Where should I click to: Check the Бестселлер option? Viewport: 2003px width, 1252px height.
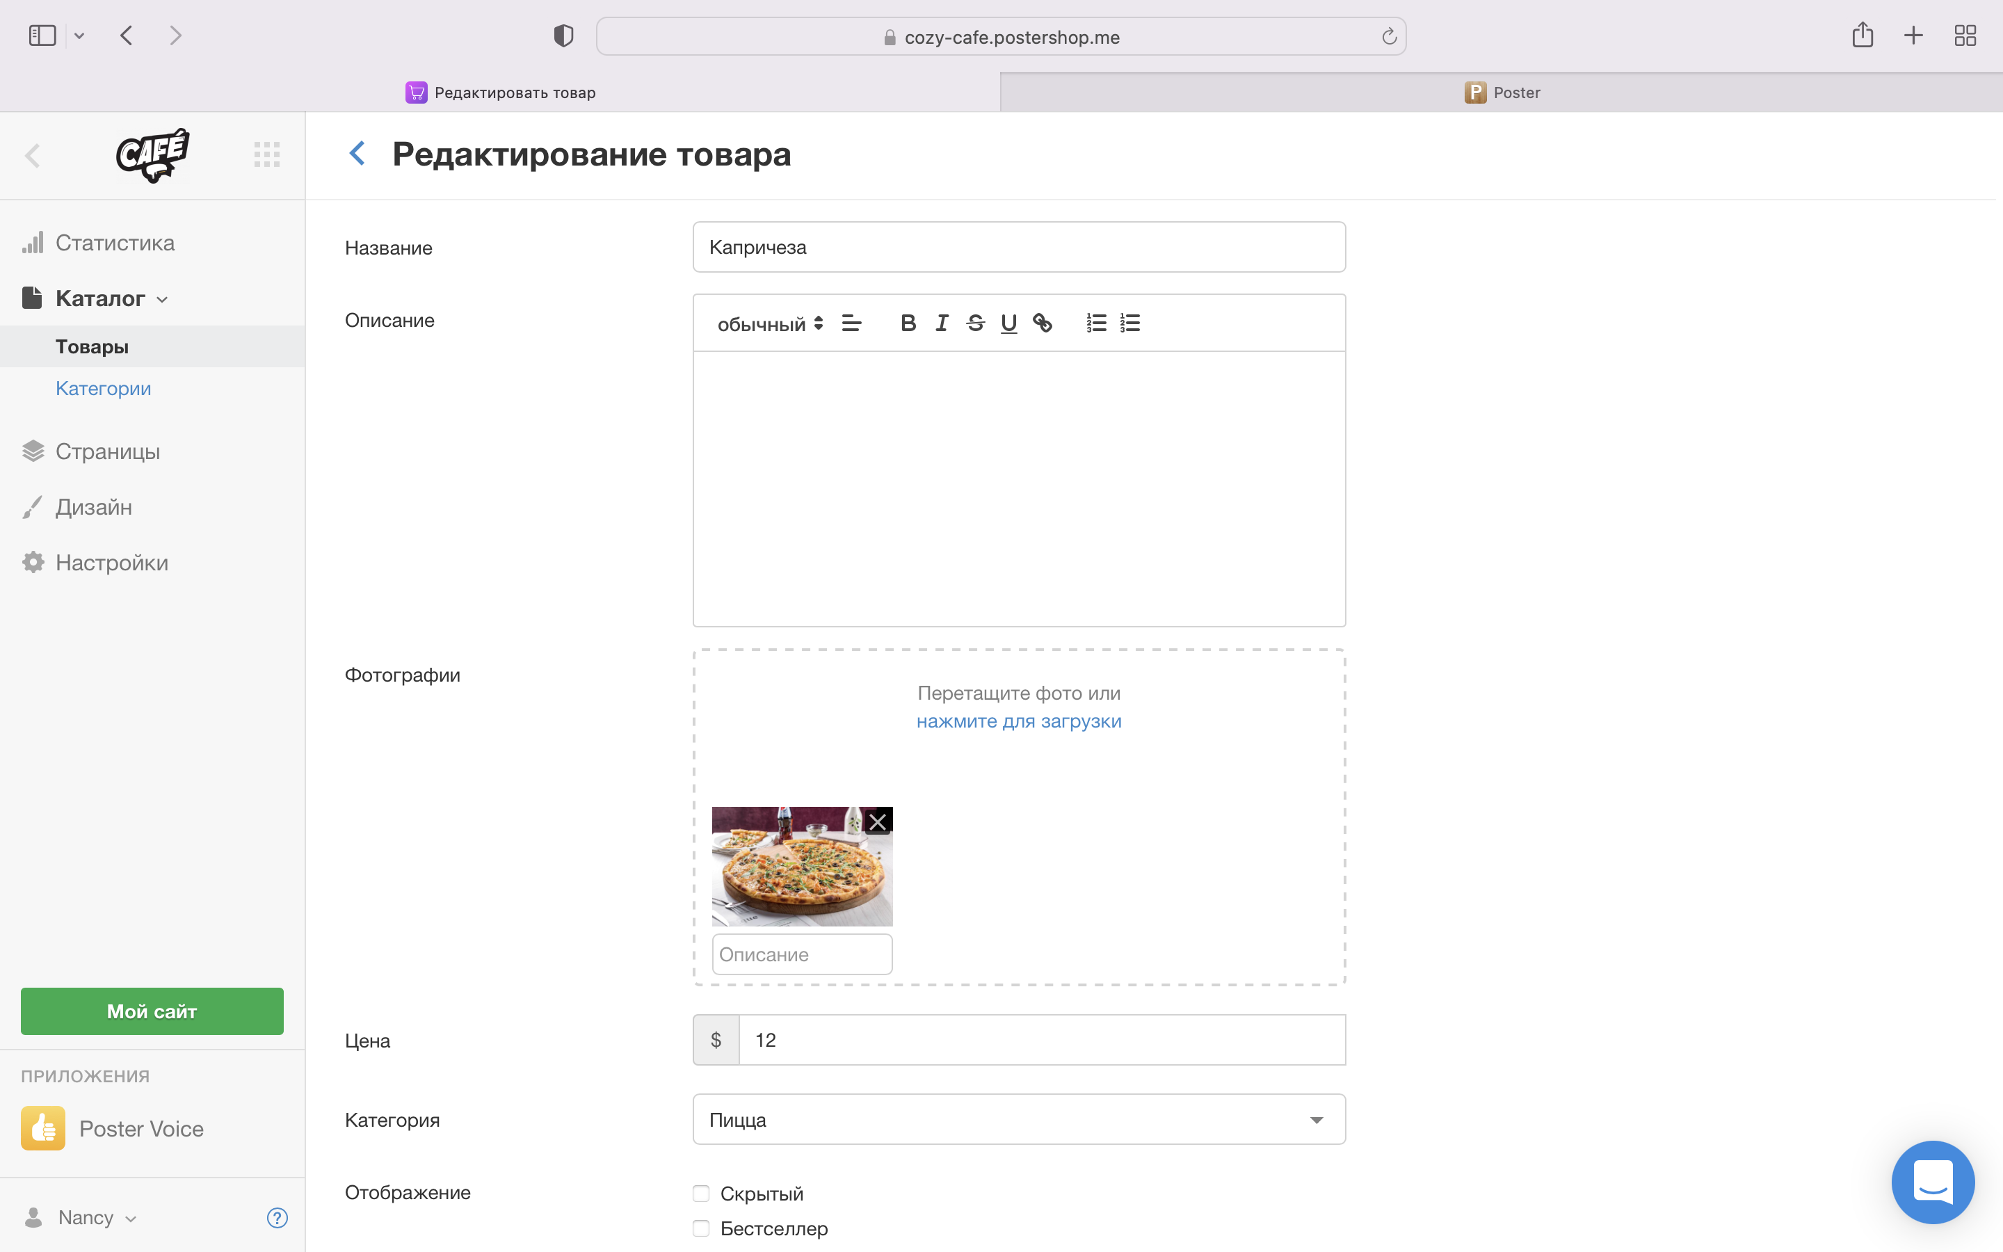(701, 1228)
